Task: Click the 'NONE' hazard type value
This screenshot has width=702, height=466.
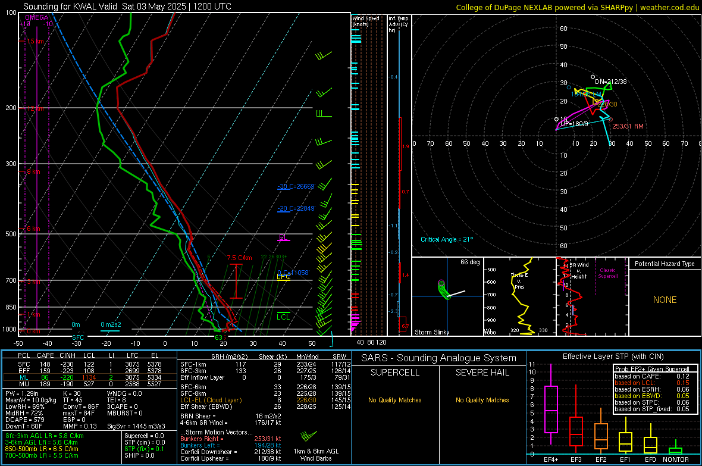Action: [x=665, y=300]
